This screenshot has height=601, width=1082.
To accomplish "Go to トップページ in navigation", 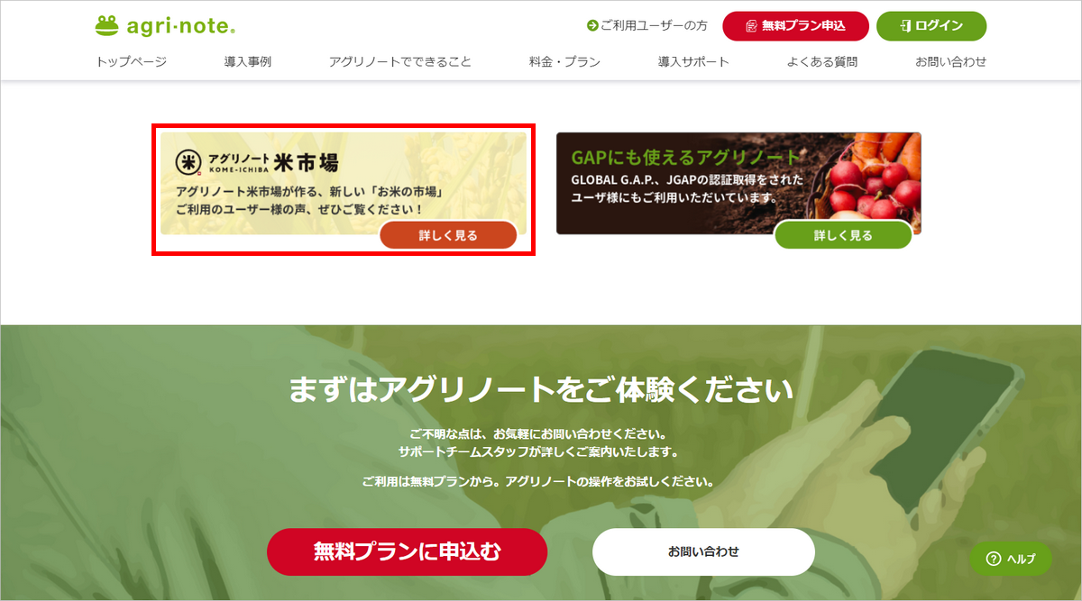I will [x=132, y=62].
